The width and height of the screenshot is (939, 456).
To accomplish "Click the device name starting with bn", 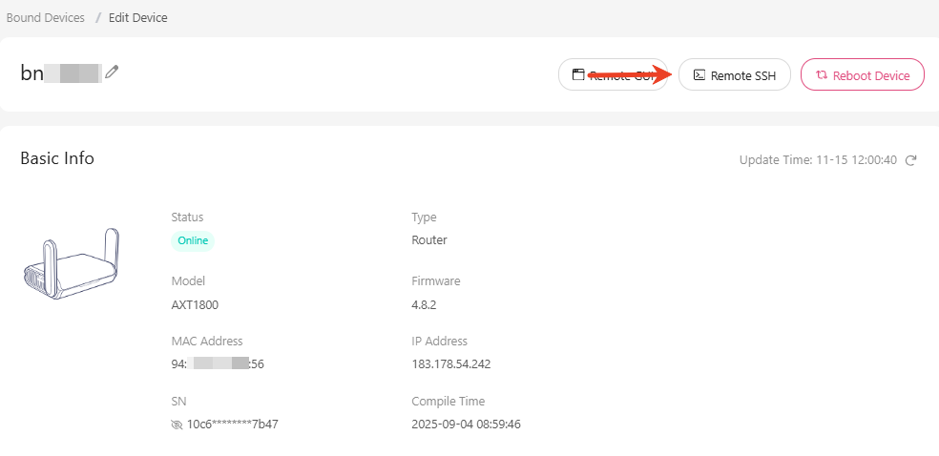I will 60,73.
